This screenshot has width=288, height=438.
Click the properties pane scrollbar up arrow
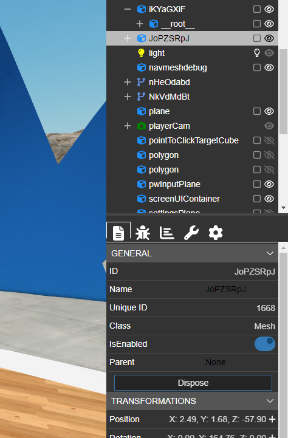point(283,248)
